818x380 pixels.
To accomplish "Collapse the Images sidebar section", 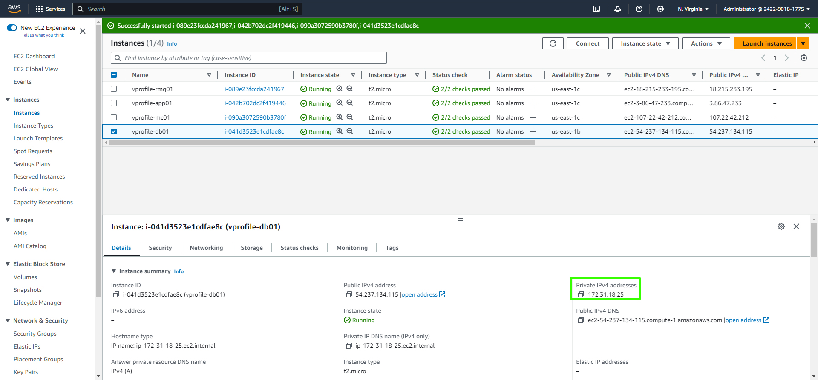I will [x=8, y=220].
